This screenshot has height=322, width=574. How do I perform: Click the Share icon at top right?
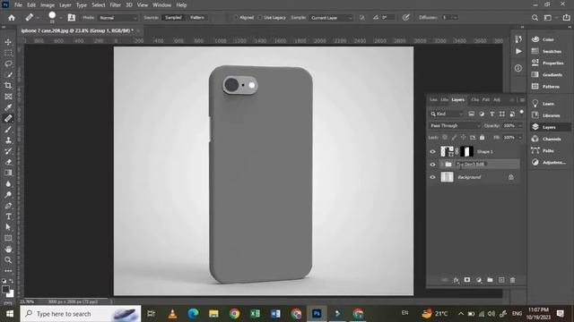(x=566, y=18)
